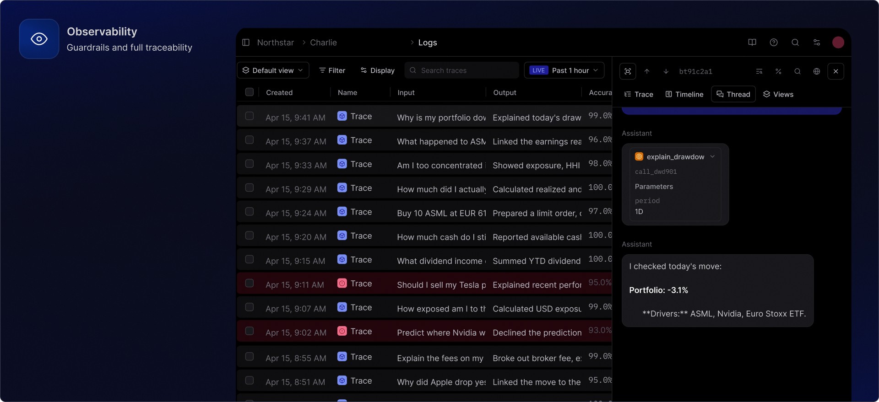Click the trace icon in the 9:41 AM row
The width and height of the screenshot is (879, 402).
coord(342,116)
